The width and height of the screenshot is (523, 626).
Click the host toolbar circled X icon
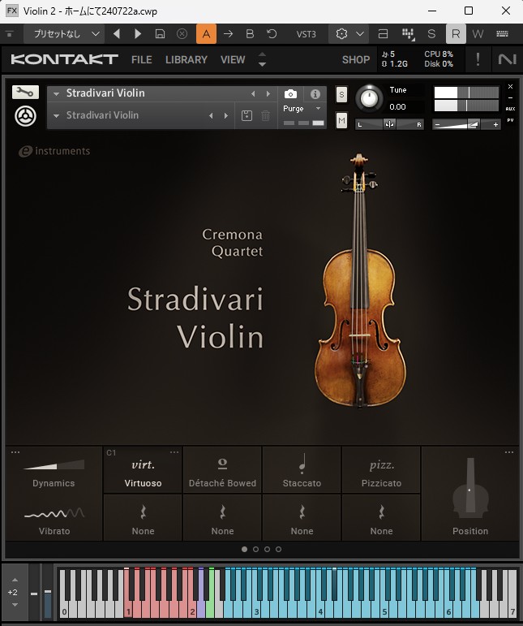182,34
